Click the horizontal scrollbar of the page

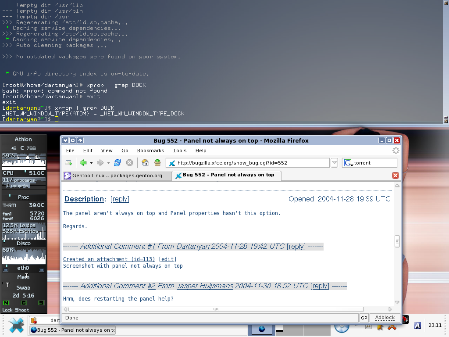216,309
